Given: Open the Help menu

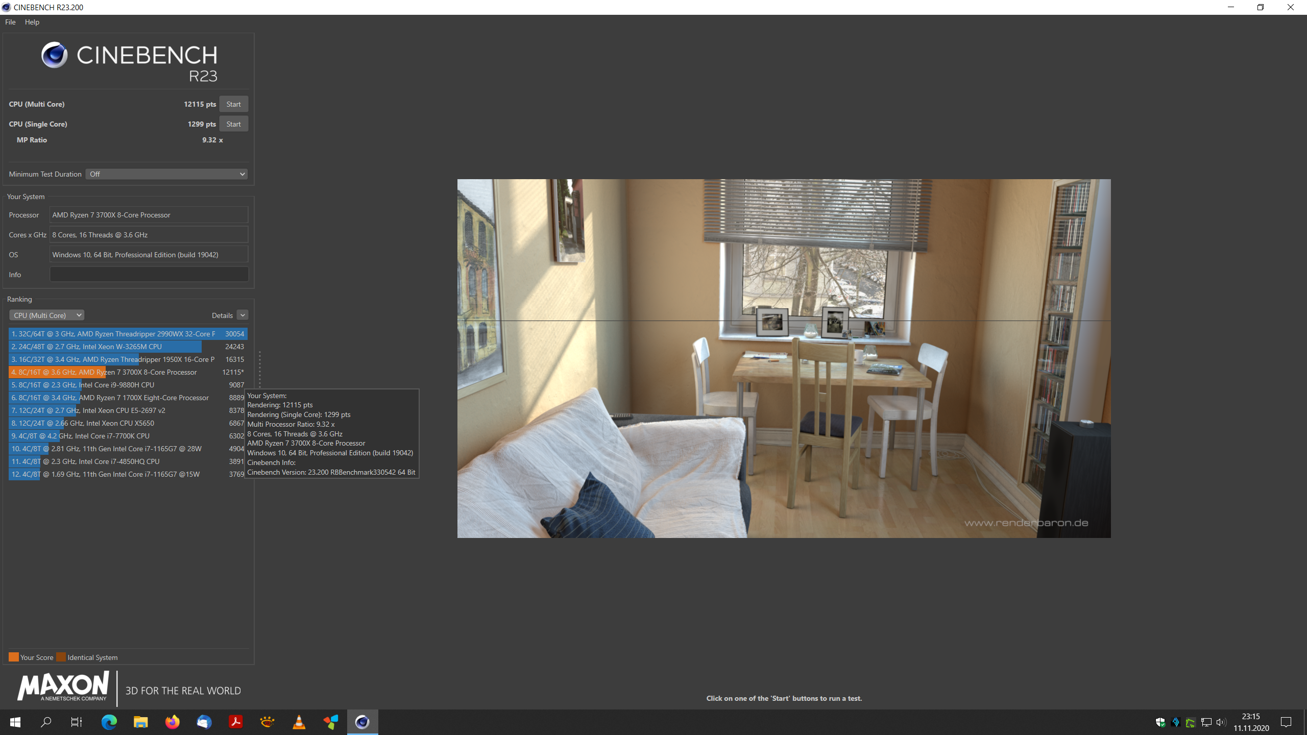Looking at the screenshot, I should coord(32,22).
